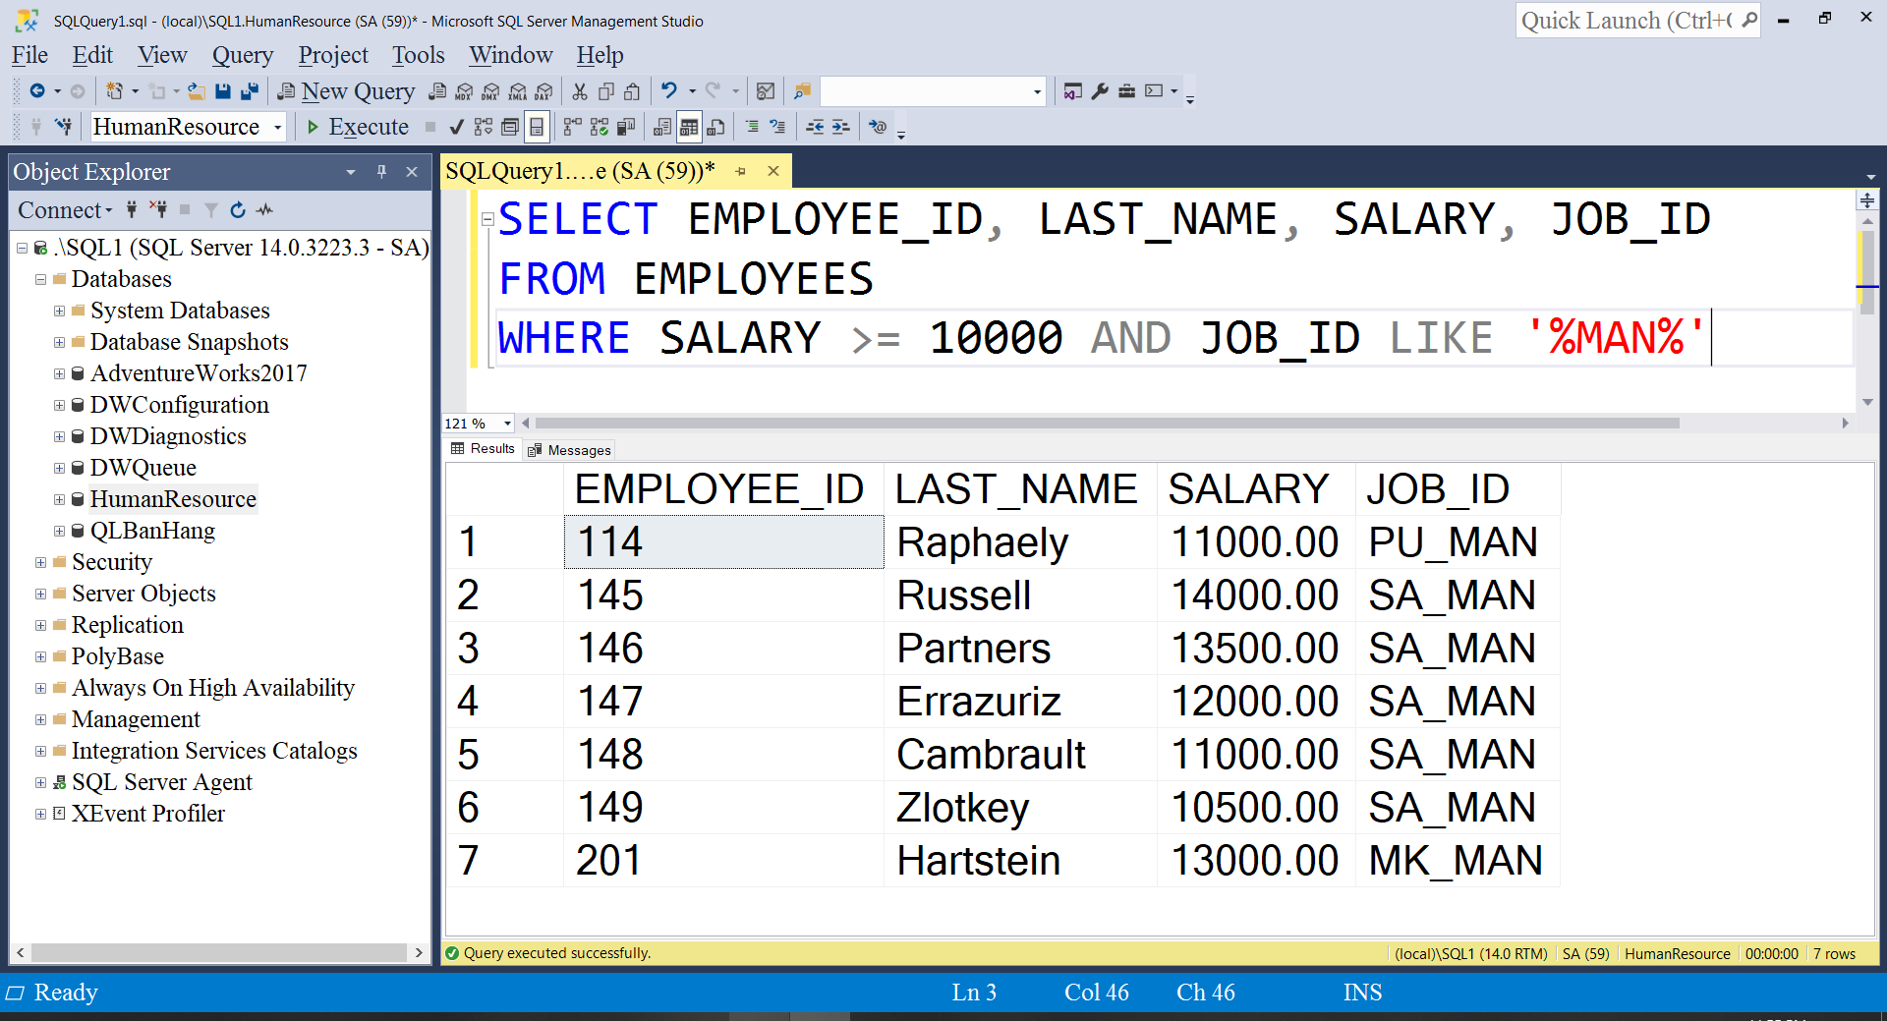Click the Increase Indent icon
The width and height of the screenshot is (1887, 1021).
[x=840, y=127]
